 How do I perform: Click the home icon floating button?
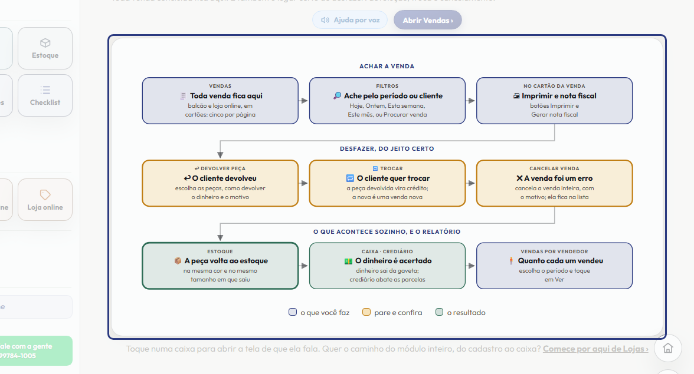tap(668, 348)
